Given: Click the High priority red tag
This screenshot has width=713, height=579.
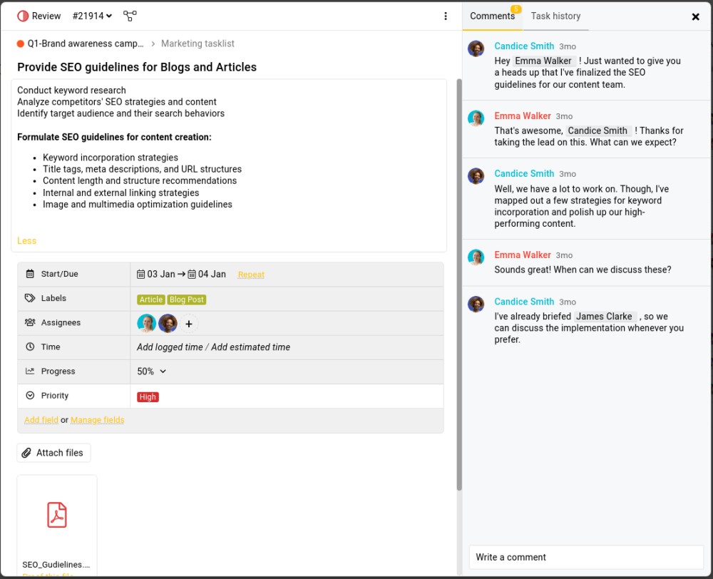Looking at the screenshot, I should pos(148,396).
